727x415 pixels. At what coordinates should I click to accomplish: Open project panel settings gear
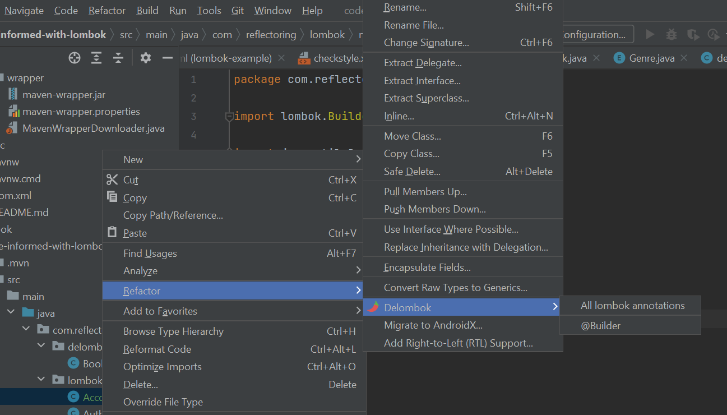(146, 58)
